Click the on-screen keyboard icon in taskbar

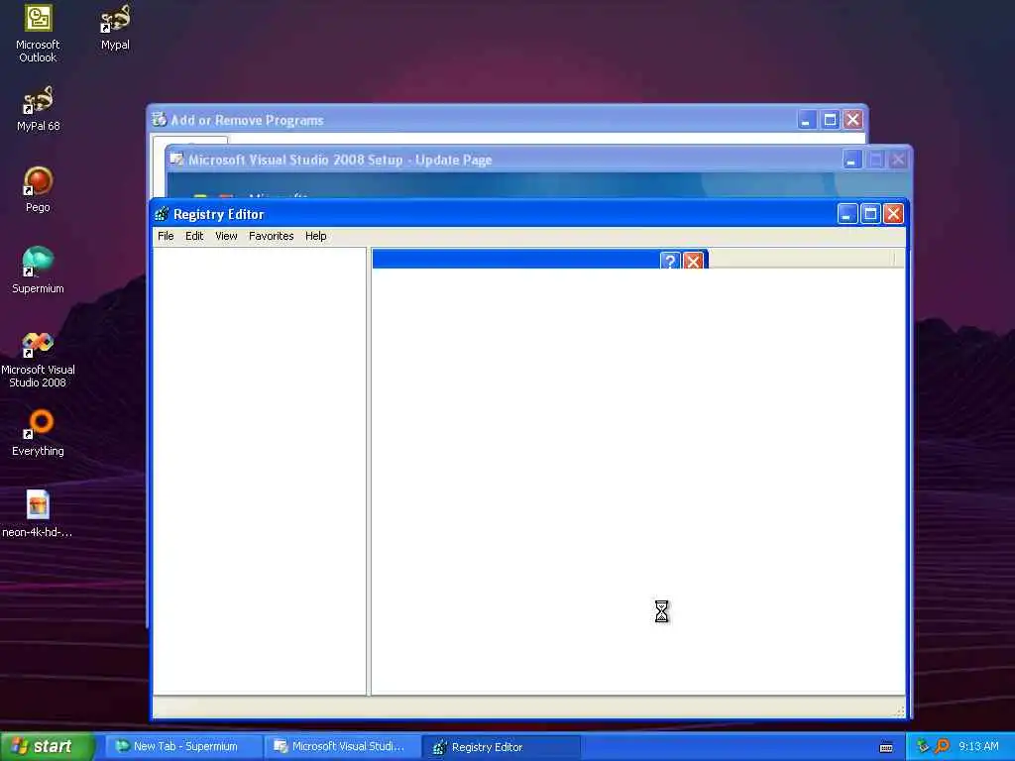886,747
